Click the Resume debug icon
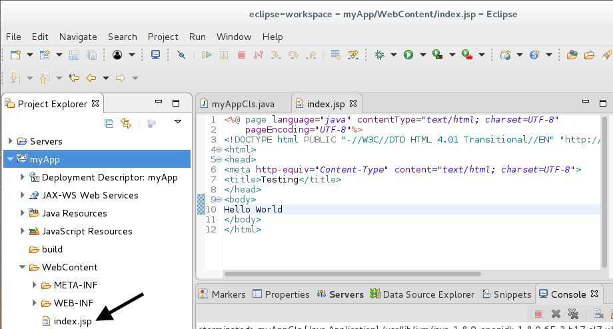The image size is (613, 329). [x=207, y=55]
